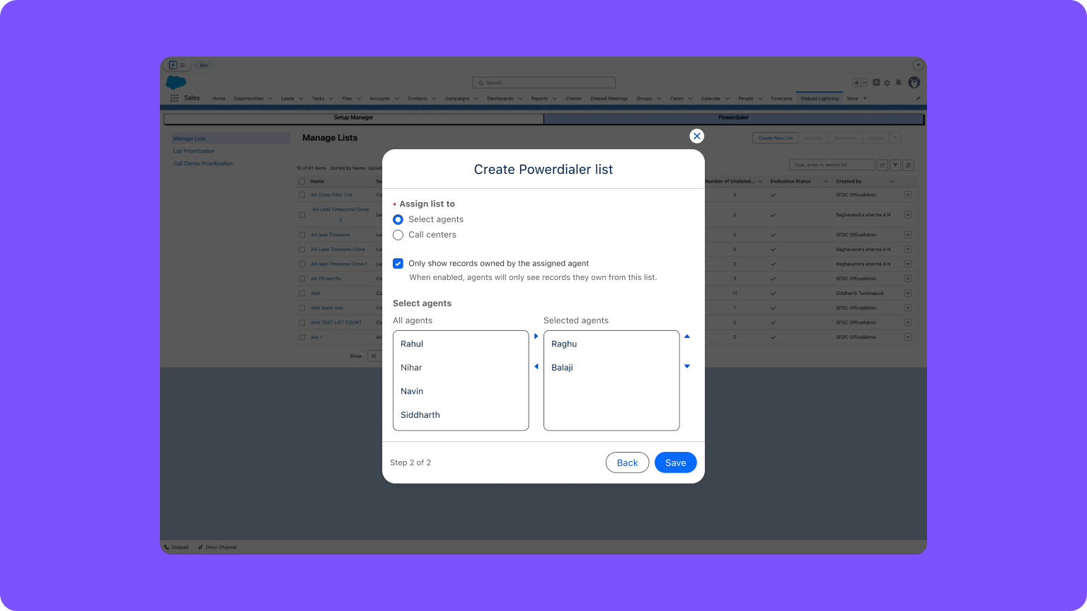Open the Chatter navigation tab

pos(574,98)
